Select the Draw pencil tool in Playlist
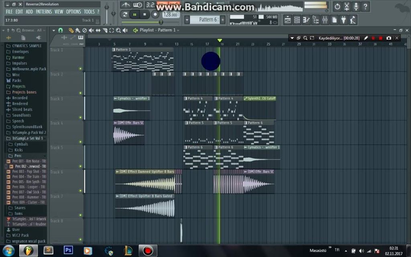411x257 pixels. pyautogui.click(x=71, y=31)
